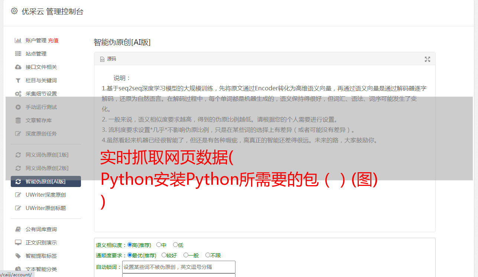Click the monitor icon for 正文识别演示

pyautogui.click(x=18, y=243)
